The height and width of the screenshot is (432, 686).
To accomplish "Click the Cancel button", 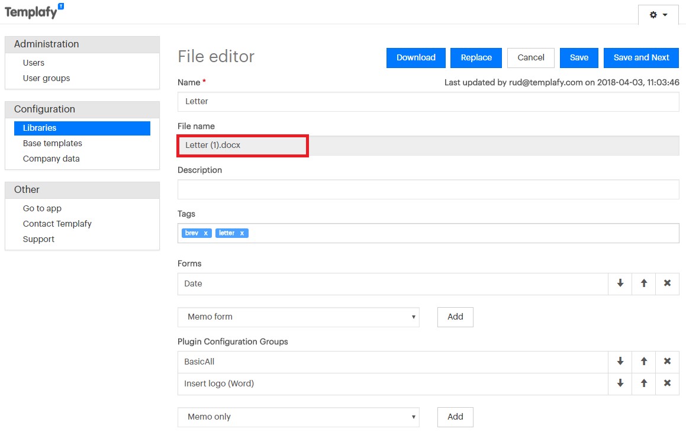I will click(531, 58).
